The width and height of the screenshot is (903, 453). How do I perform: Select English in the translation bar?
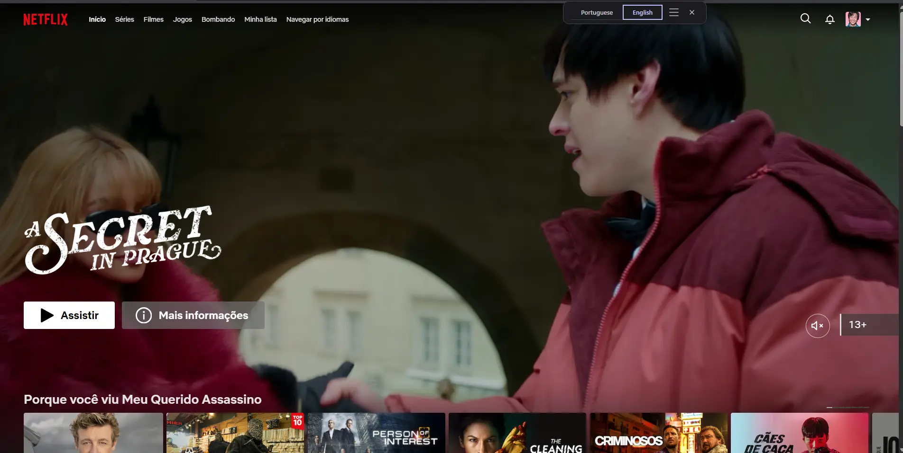643,13
